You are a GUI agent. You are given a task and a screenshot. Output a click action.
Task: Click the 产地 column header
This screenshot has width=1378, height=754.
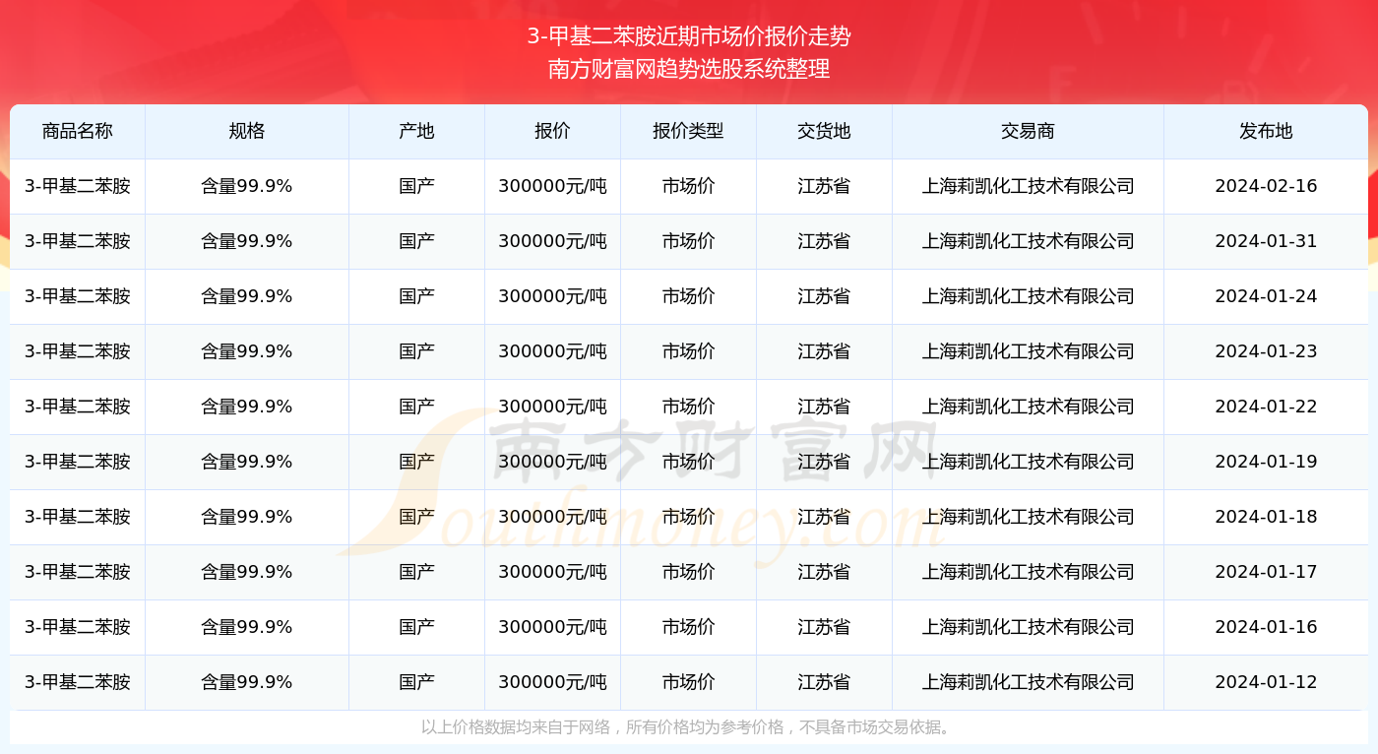[x=416, y=131]
